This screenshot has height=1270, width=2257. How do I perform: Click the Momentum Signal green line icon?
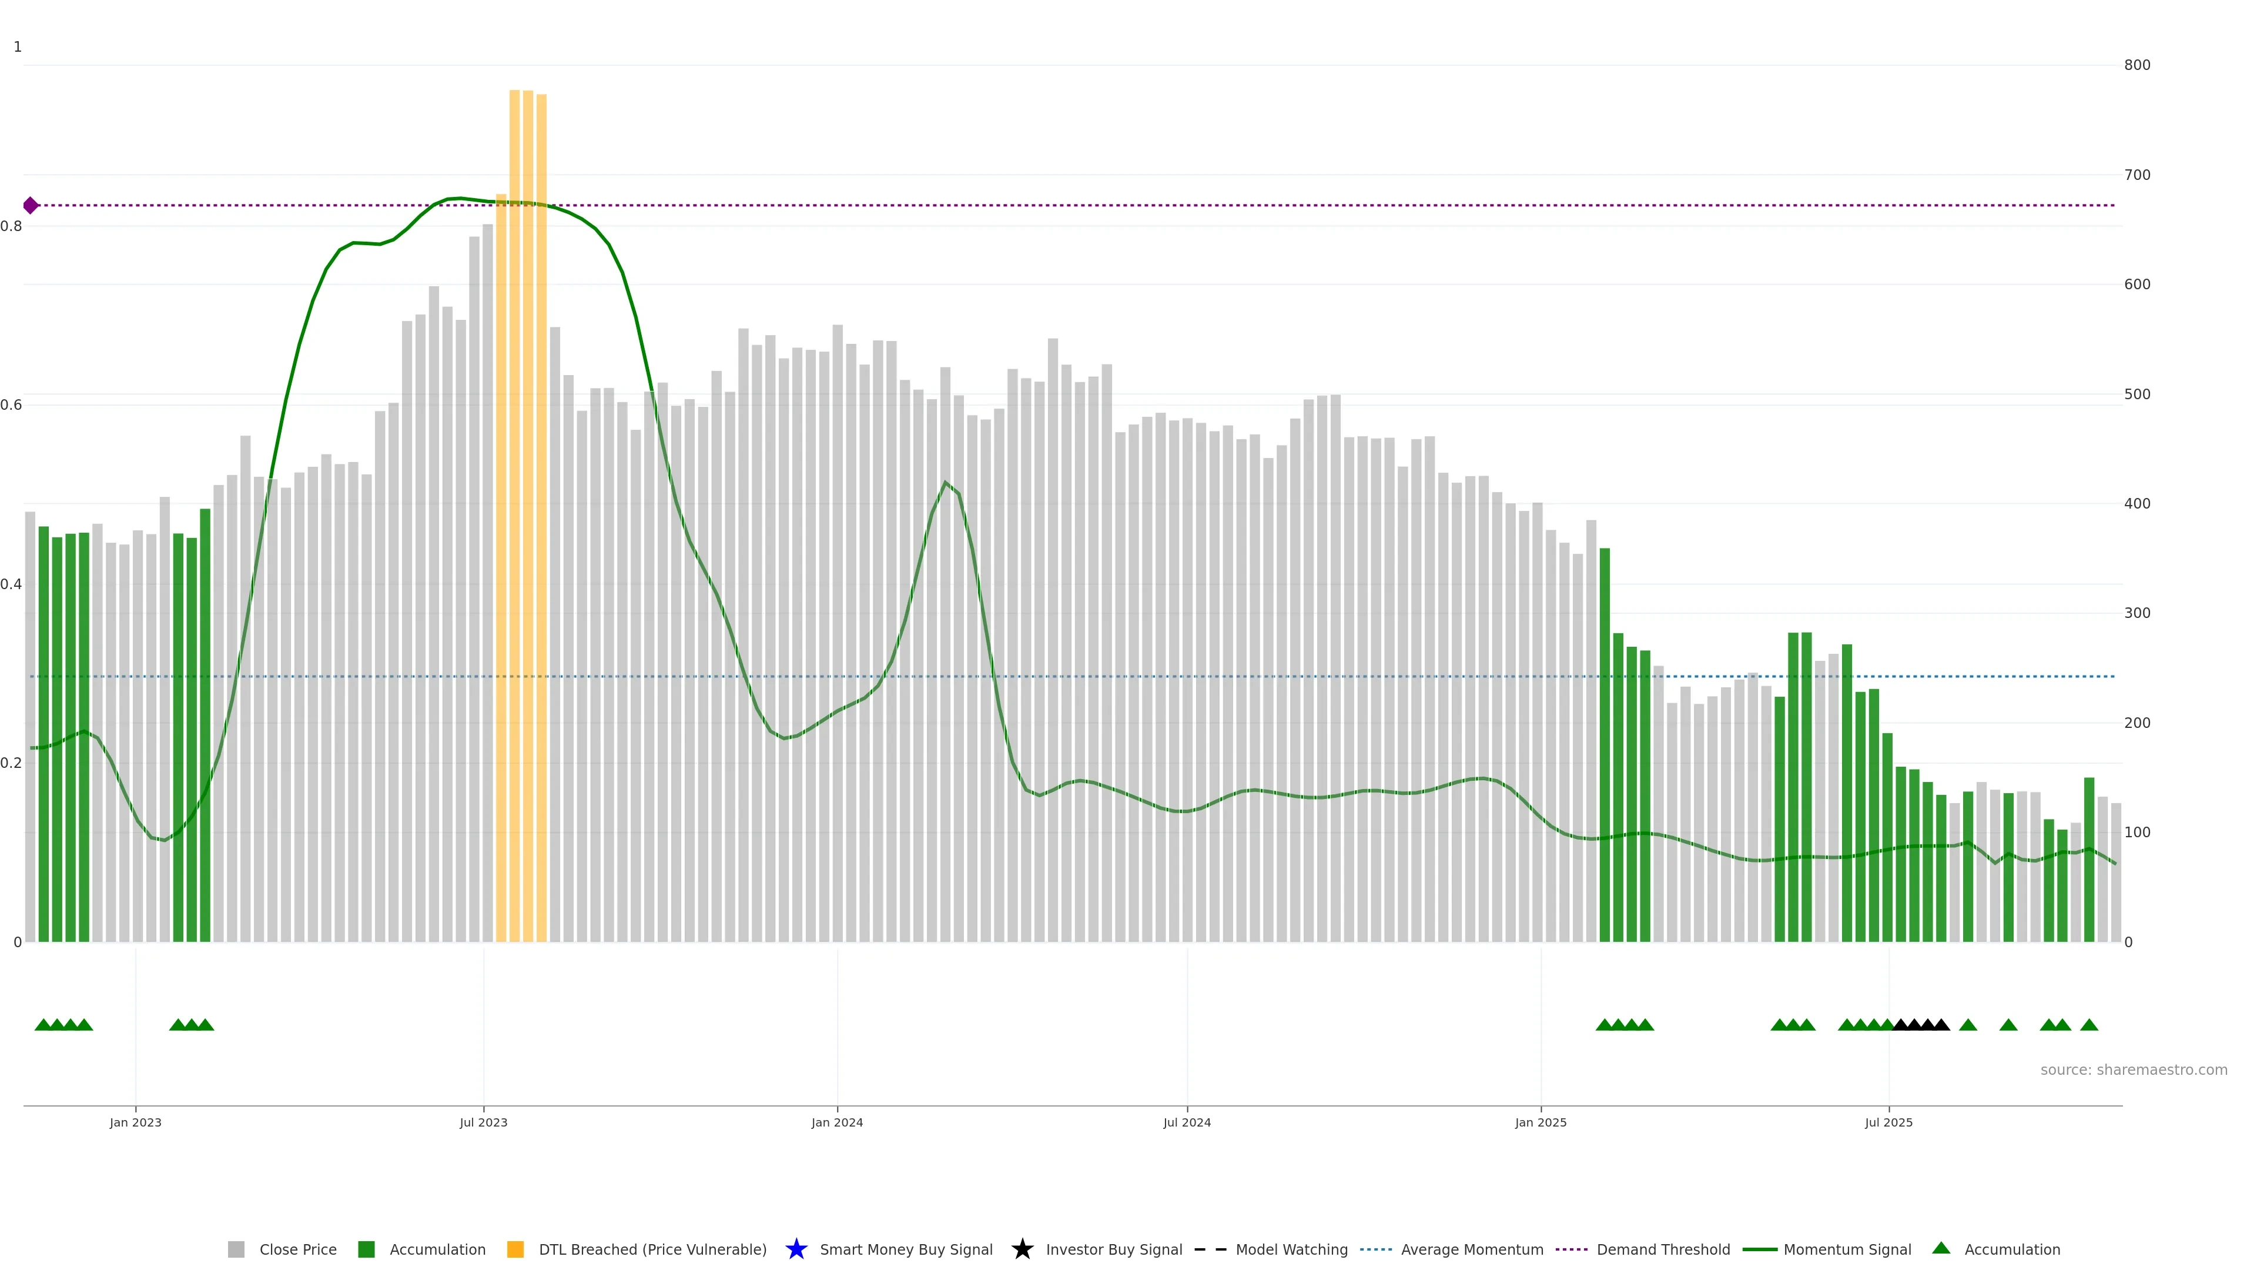coord(1759,1249)
